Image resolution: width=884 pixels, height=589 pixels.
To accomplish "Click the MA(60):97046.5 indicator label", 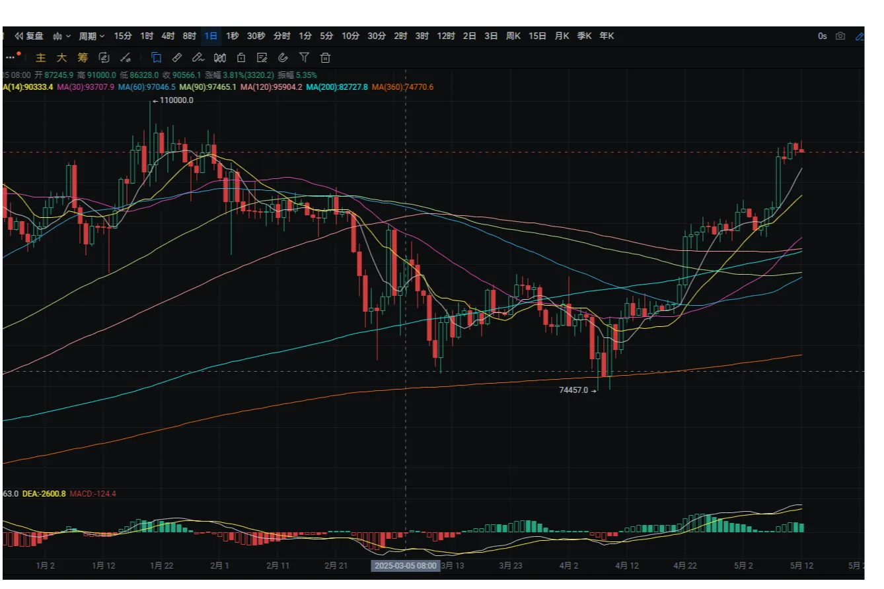I will [147, 87].
